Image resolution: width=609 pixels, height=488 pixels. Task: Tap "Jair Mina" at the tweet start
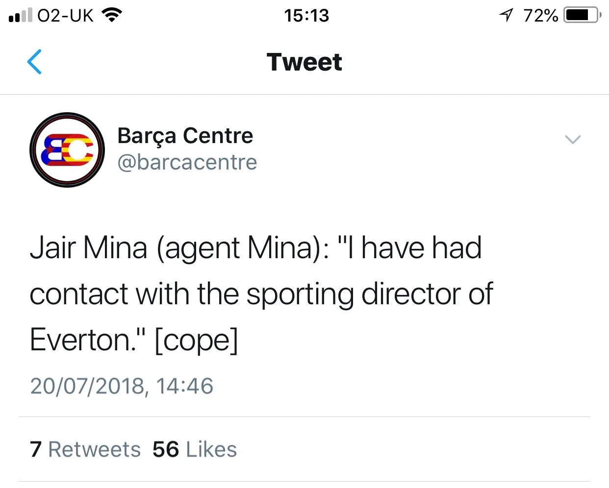click(x=88, y=248)
